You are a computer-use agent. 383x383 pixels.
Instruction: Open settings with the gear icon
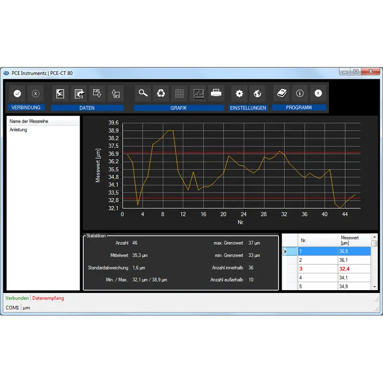click(x=239, y=93)
